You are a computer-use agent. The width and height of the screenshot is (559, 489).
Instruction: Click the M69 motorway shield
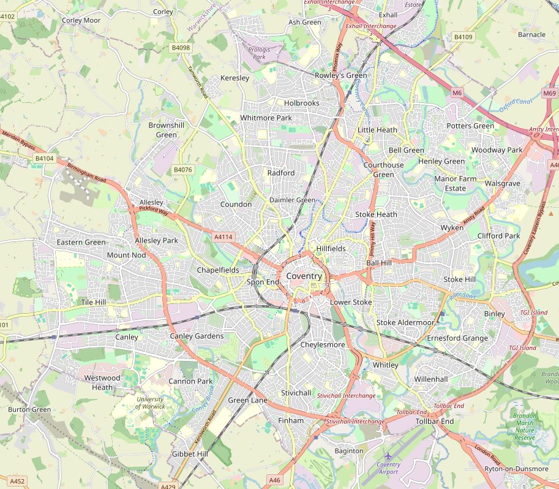pyautogui.click(x=549, y=93)
